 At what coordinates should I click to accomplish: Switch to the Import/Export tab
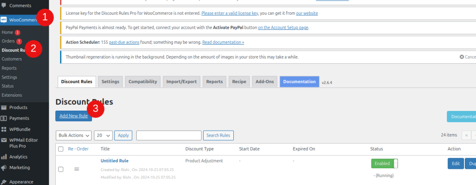pyautogui.click(x=182, y=82)
